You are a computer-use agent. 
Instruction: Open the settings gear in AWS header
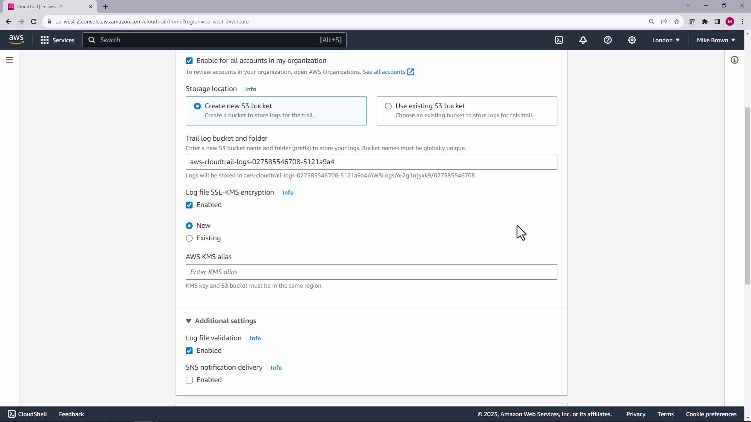point(632,40)
